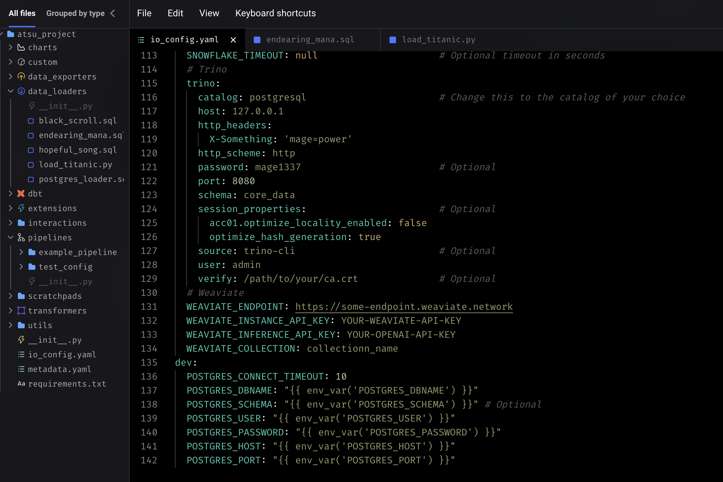
Task: Click the port value 8080
Action: [243, 181]
